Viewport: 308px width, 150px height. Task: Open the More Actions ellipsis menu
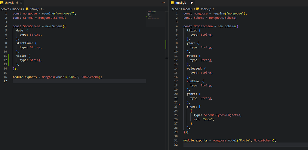(163, 3)
